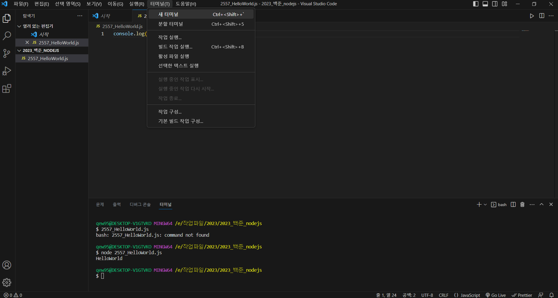Screen dimensions: 558x298
Task: Open notifications bell icon
Action: [x=551, y=295]
